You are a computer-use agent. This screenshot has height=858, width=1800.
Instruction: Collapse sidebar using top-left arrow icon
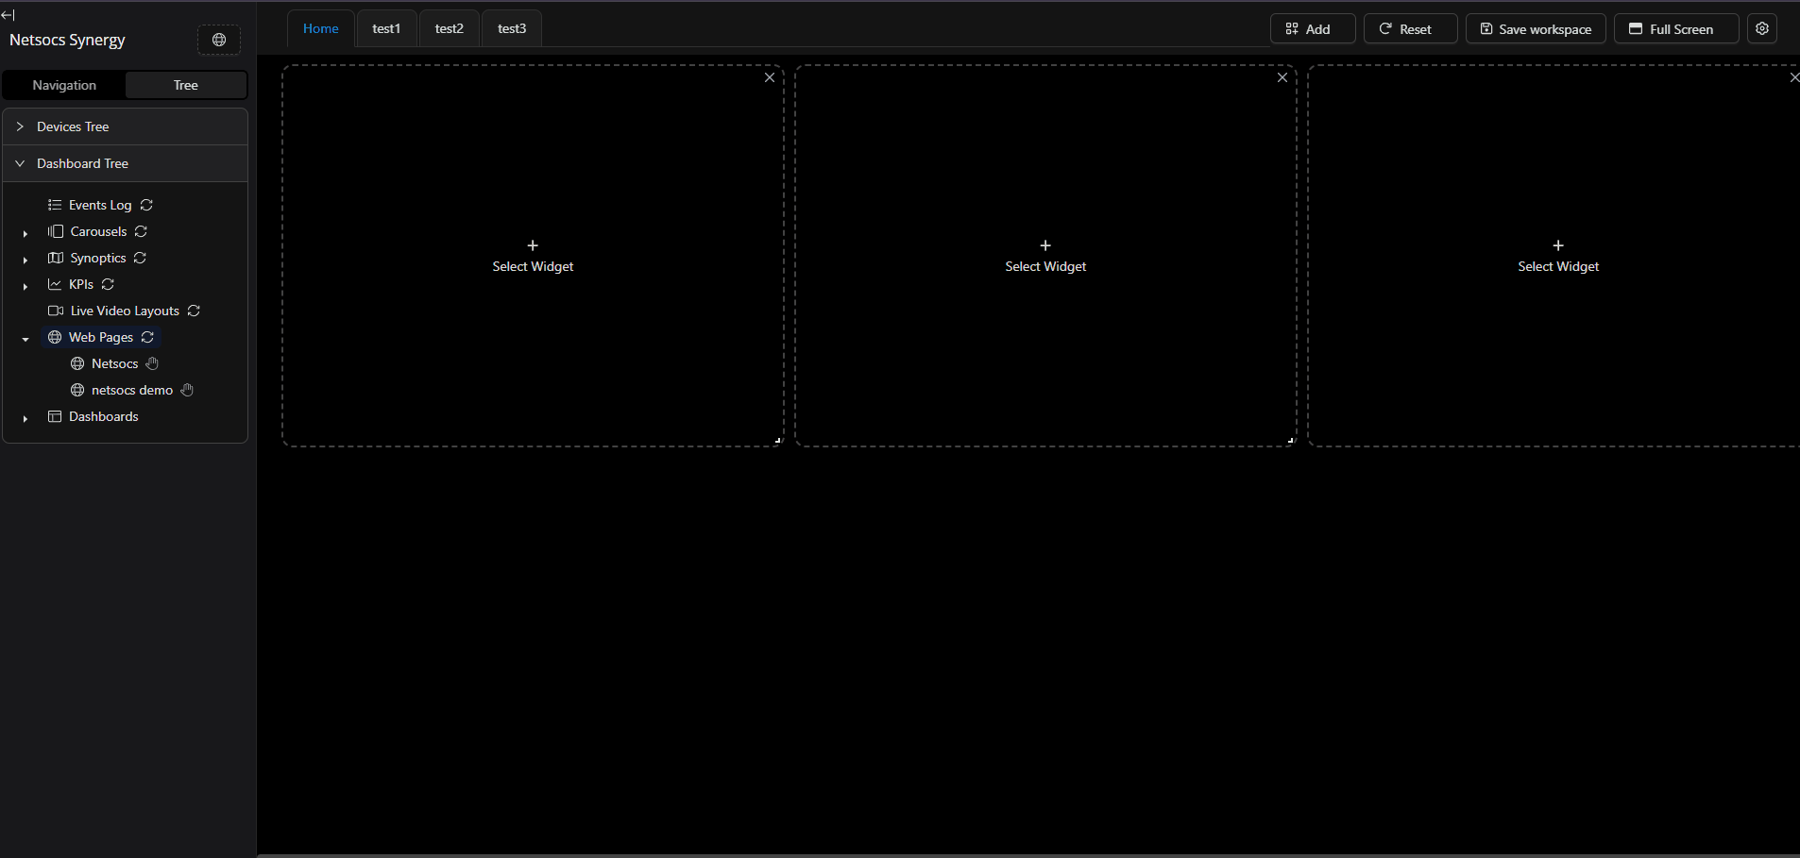[8, 15]
